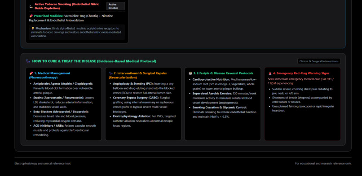Click the Active Smoker badge
Screen dimensions: 362x176
116,6
